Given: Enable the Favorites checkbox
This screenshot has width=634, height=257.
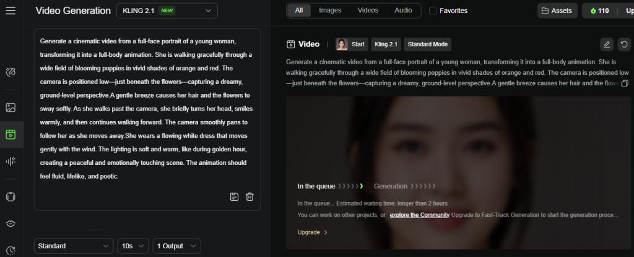Looking at the screenshot, I should point(433,11).
